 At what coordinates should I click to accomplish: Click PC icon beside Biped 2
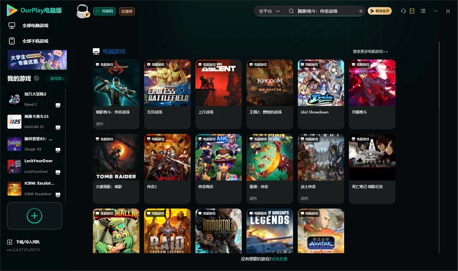[x=58, y=105]
